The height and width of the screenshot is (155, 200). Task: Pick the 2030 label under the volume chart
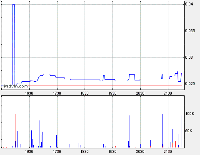pos(140,151)
